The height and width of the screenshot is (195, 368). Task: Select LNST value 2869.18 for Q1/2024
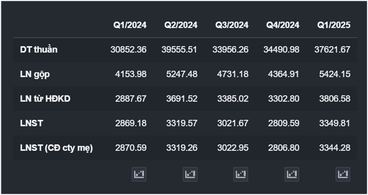[x=131, y=123]
